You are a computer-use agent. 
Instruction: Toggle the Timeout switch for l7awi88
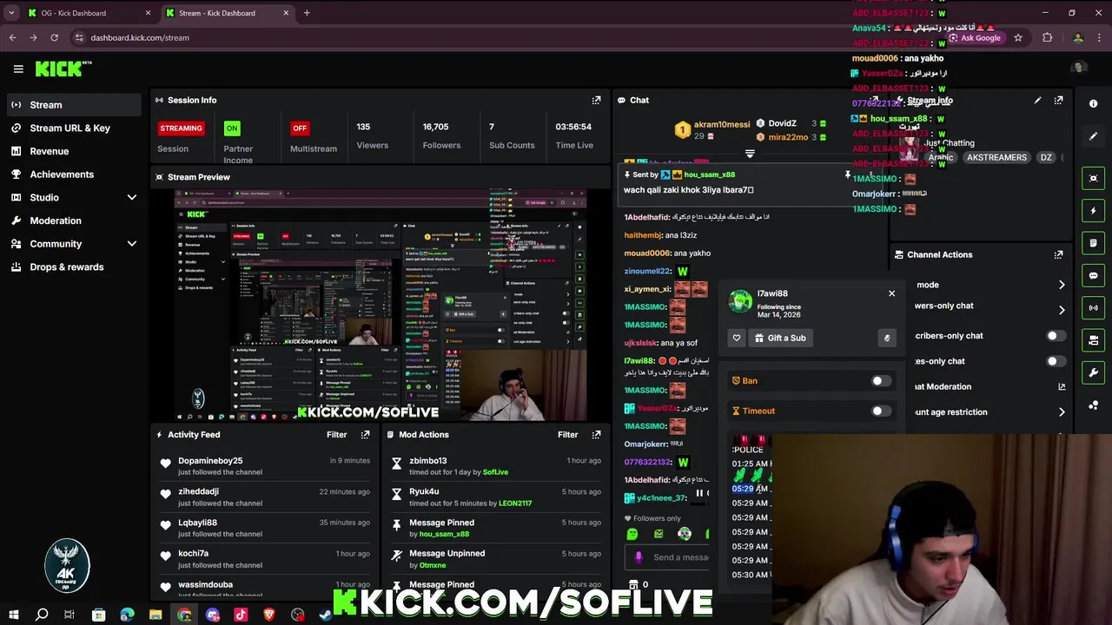coord(881,411)
